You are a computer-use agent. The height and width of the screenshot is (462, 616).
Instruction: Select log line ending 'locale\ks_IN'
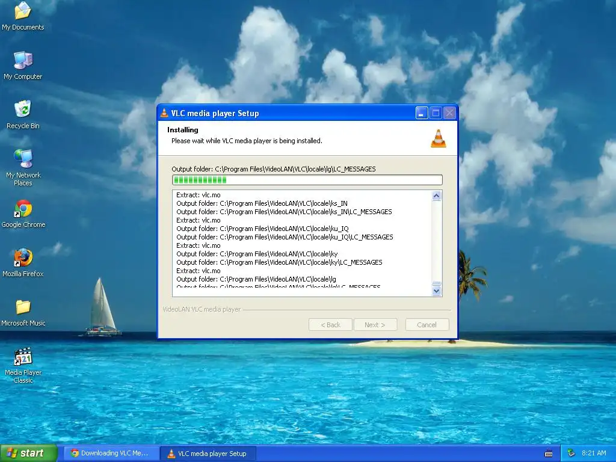(x=262, y=203)
